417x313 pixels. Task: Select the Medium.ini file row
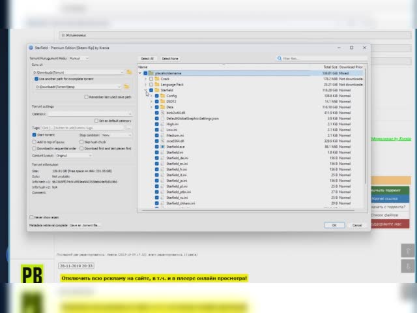click(250, 136)
